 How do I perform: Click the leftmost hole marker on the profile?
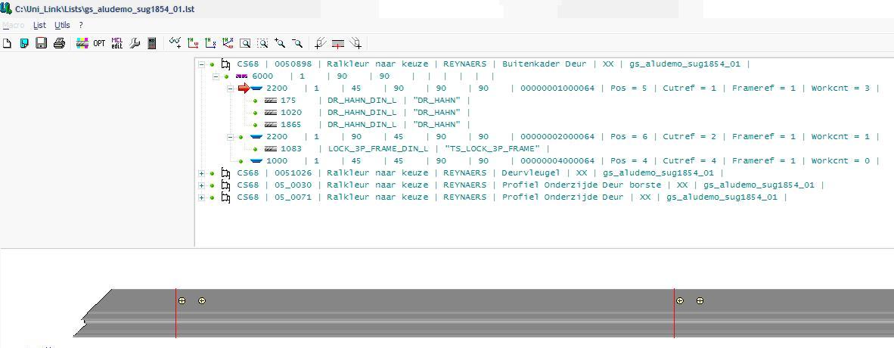pos(182,300)
